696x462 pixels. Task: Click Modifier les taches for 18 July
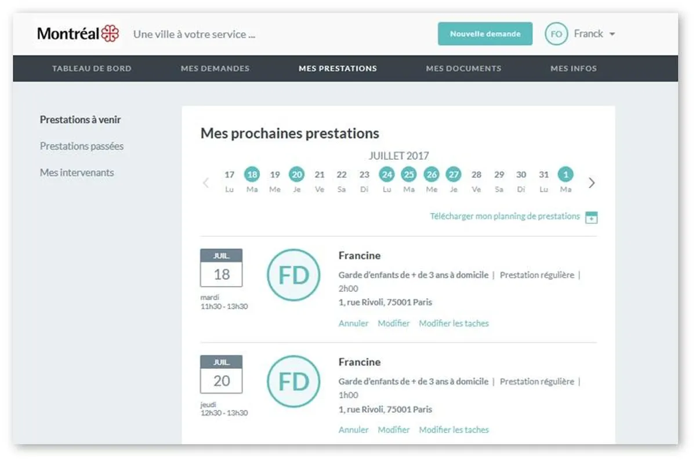(454, 323)
